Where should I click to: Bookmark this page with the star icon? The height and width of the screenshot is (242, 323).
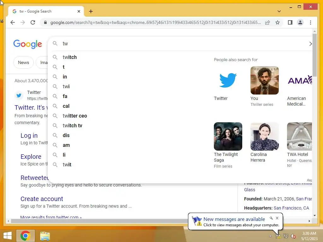(x=278, y=22)
